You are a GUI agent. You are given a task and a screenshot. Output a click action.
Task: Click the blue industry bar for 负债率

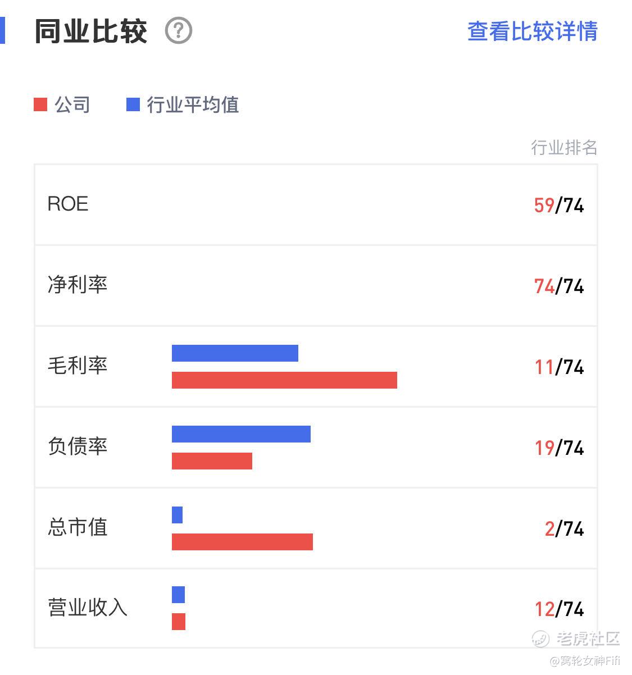pyautogui.click(x=241, y=434)
